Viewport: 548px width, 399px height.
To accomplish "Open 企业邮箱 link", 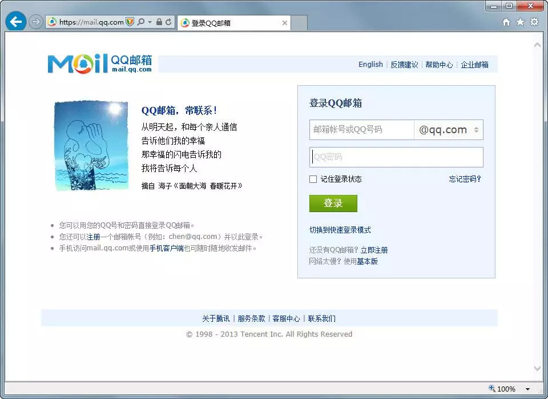I will [x=474, y=65].
